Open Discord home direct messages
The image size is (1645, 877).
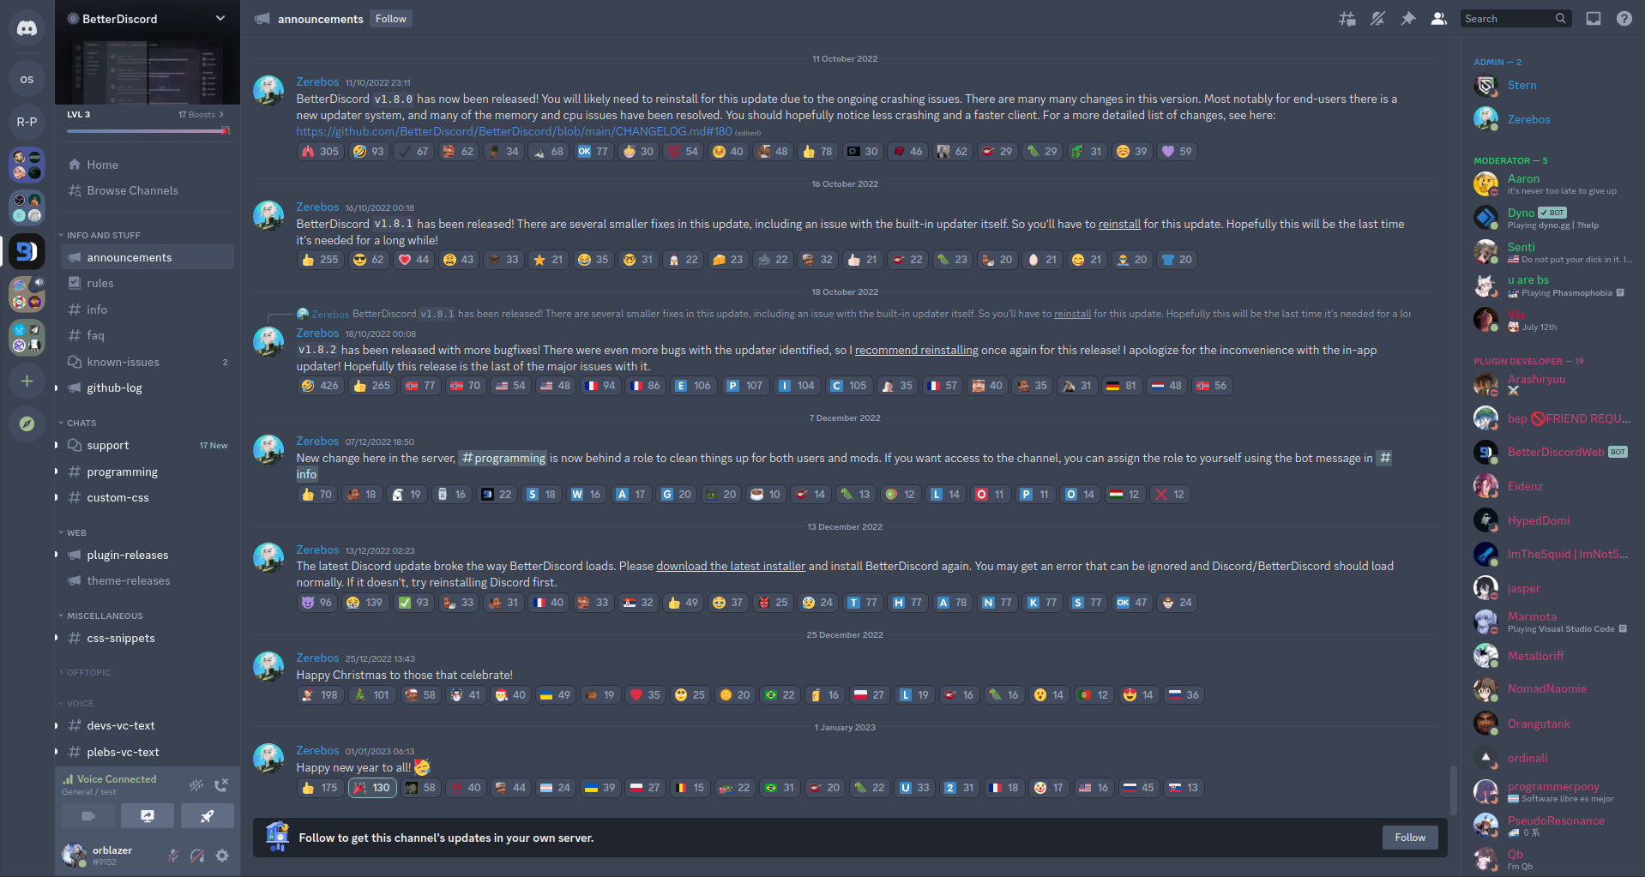27,28
